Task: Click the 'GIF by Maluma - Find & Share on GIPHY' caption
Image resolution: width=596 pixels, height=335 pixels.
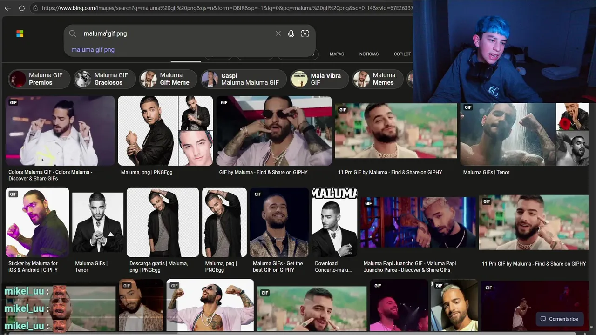Action: click(264, 172)
